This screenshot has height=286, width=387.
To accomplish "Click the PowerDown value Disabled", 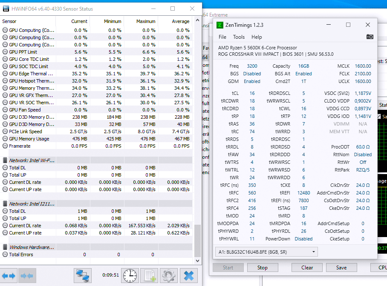I will coord(303,239).
